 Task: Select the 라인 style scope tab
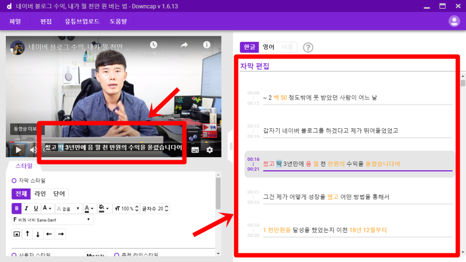pos(40,194)
